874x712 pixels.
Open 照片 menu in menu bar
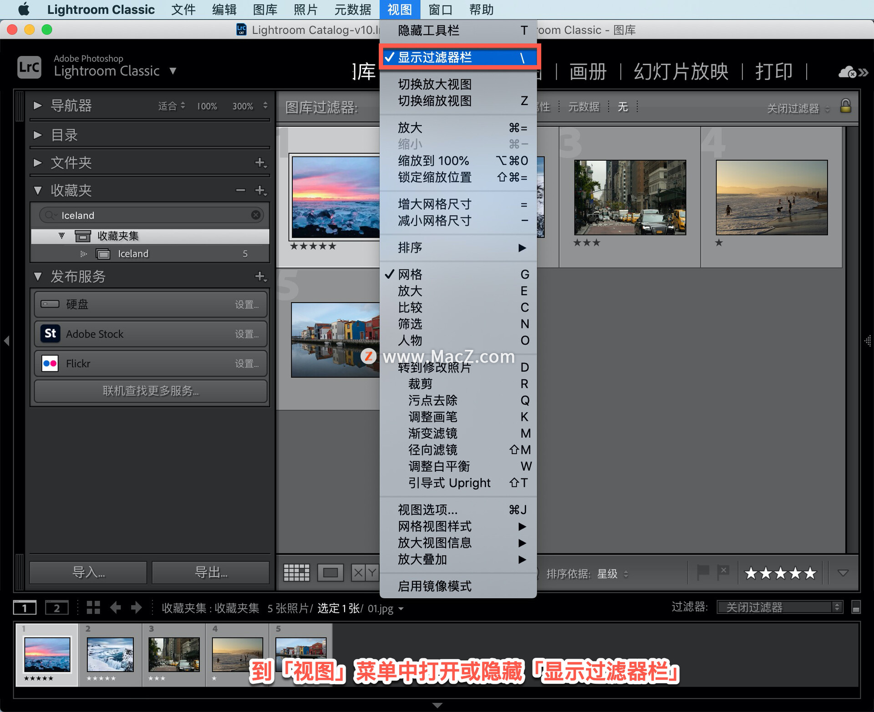(305, 9)
